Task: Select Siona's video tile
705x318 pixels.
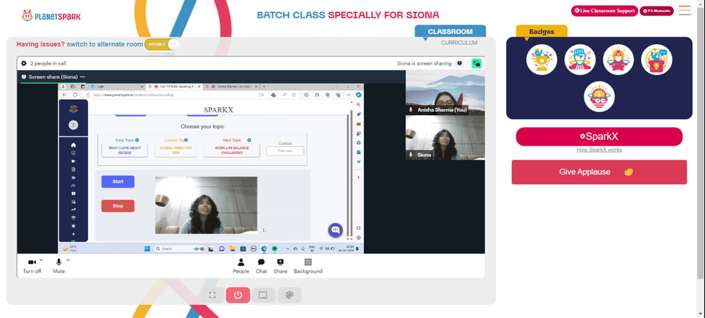Action: pos(445,138)
